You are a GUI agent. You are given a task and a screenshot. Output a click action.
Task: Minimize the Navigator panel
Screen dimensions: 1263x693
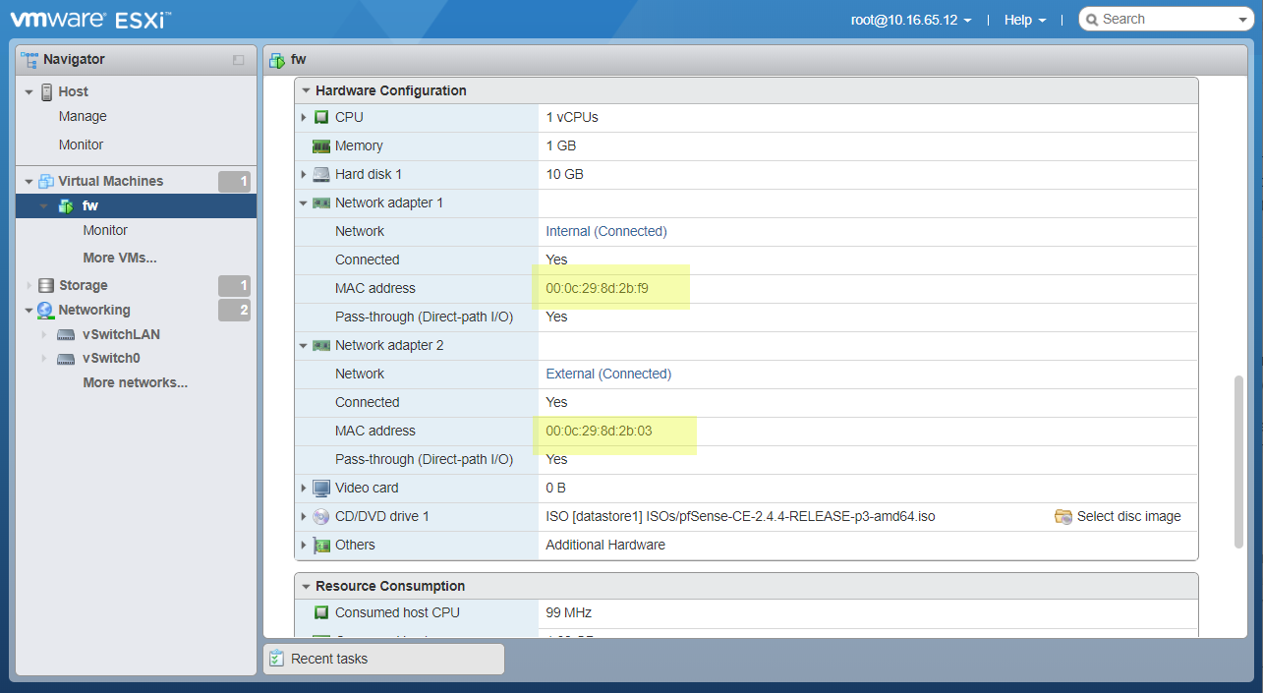point(238,60)
